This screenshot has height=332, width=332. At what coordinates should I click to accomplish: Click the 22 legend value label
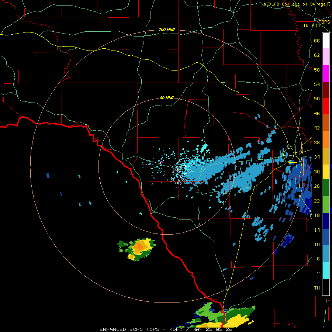(317, 201)
